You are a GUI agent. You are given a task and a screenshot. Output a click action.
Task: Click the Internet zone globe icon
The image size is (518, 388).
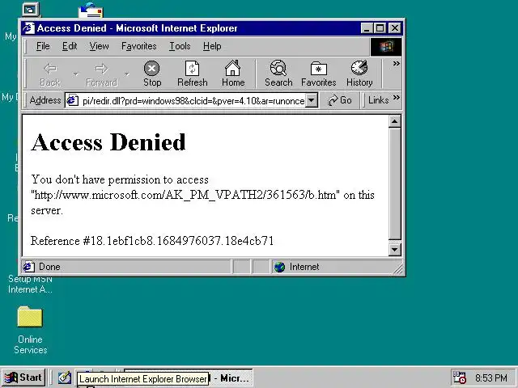pos(279,267)
